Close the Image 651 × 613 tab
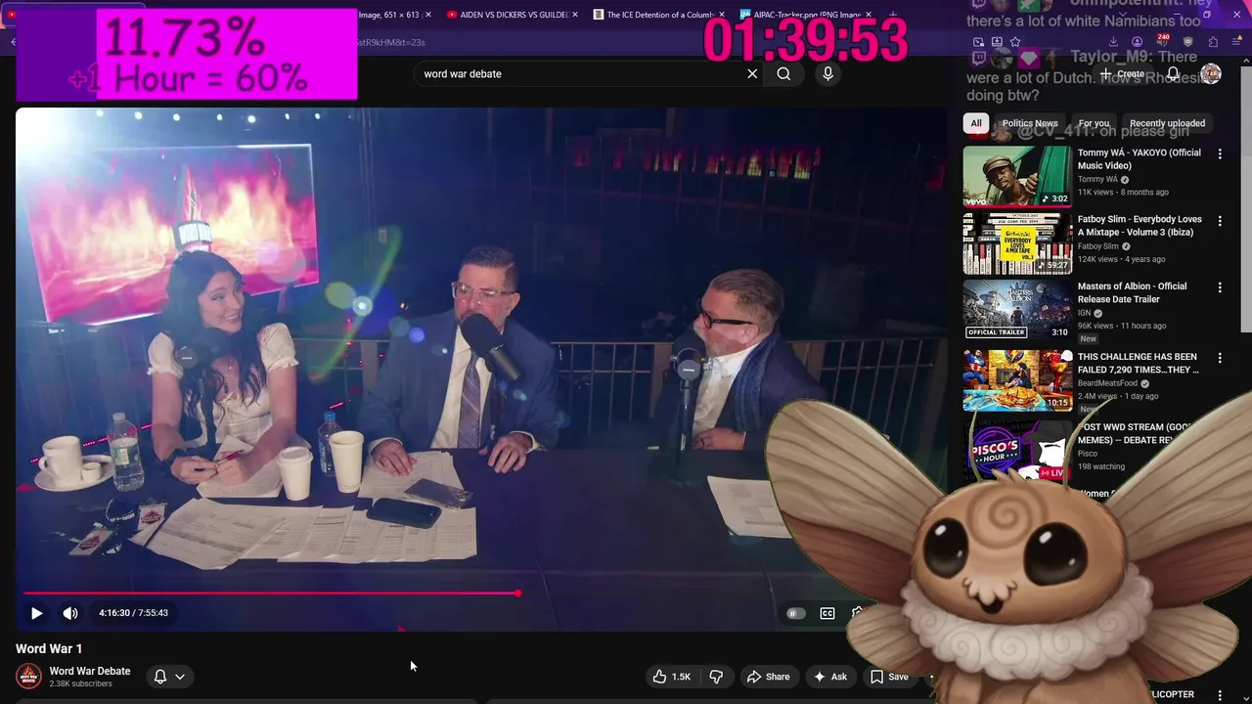This screenshot has height=704, width=1252. click(428, 15)
